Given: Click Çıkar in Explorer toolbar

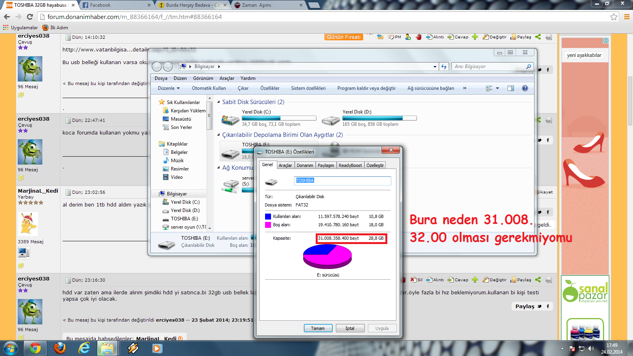Looking at the screenshot, I should coord(243,88).
